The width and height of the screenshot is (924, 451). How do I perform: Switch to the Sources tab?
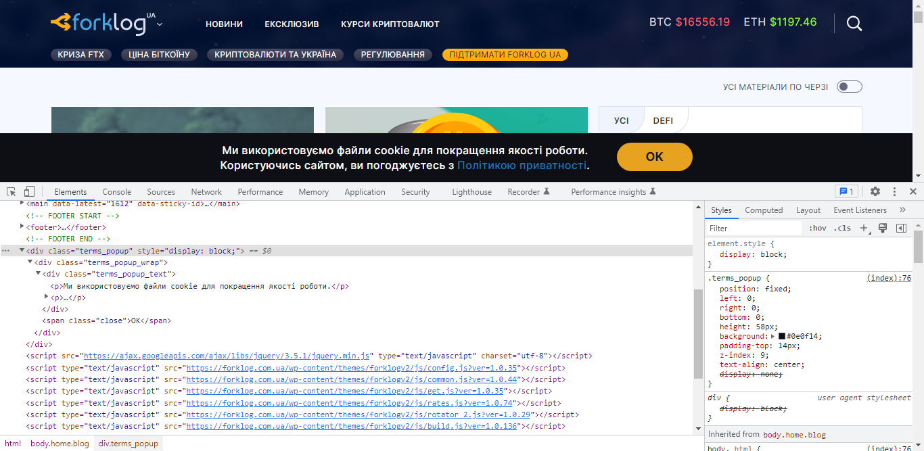click(161, 192)
